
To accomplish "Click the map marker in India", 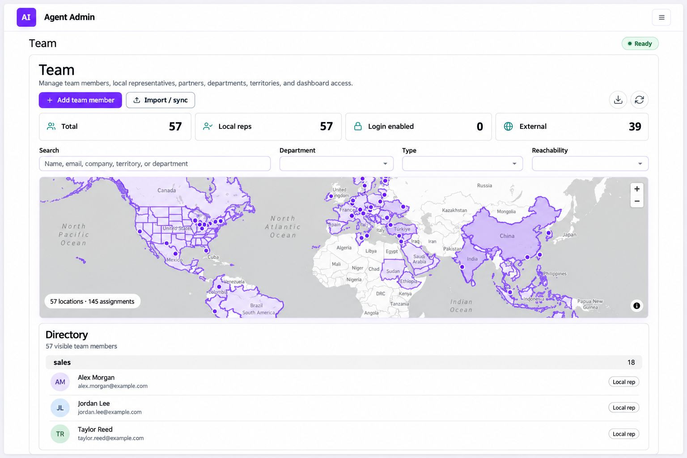I will coord(462,267).
